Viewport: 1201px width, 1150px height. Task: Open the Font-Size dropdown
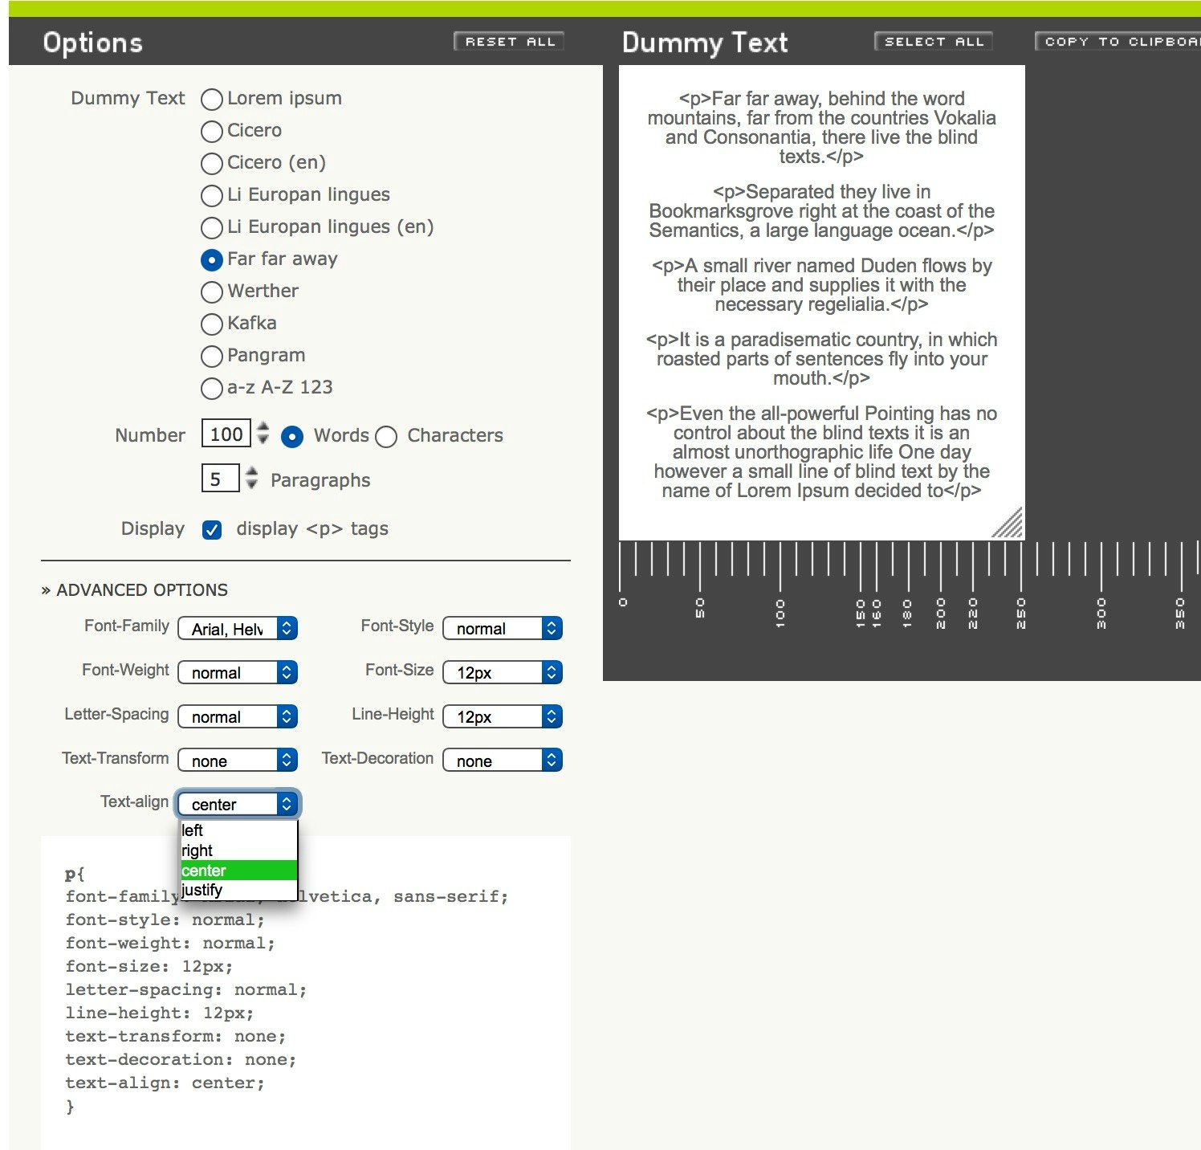coord(502,672)
